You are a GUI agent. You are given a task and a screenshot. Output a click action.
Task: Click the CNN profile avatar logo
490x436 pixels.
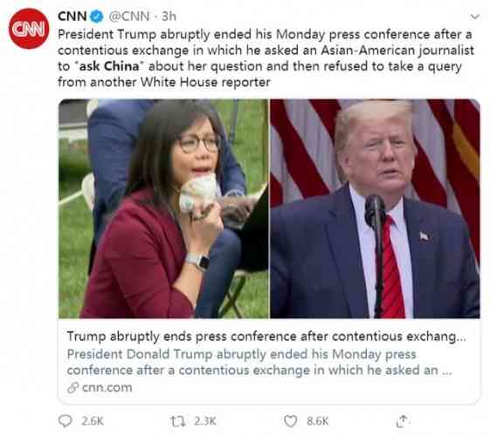coord(29,29)
